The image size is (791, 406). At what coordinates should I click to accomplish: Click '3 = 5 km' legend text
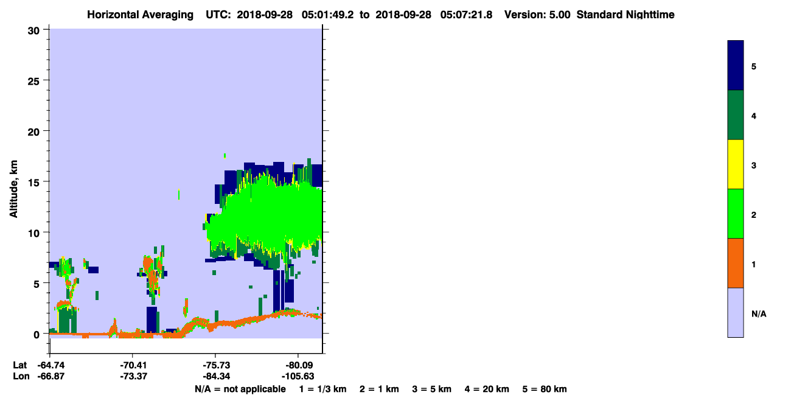(x=432, y=389)
